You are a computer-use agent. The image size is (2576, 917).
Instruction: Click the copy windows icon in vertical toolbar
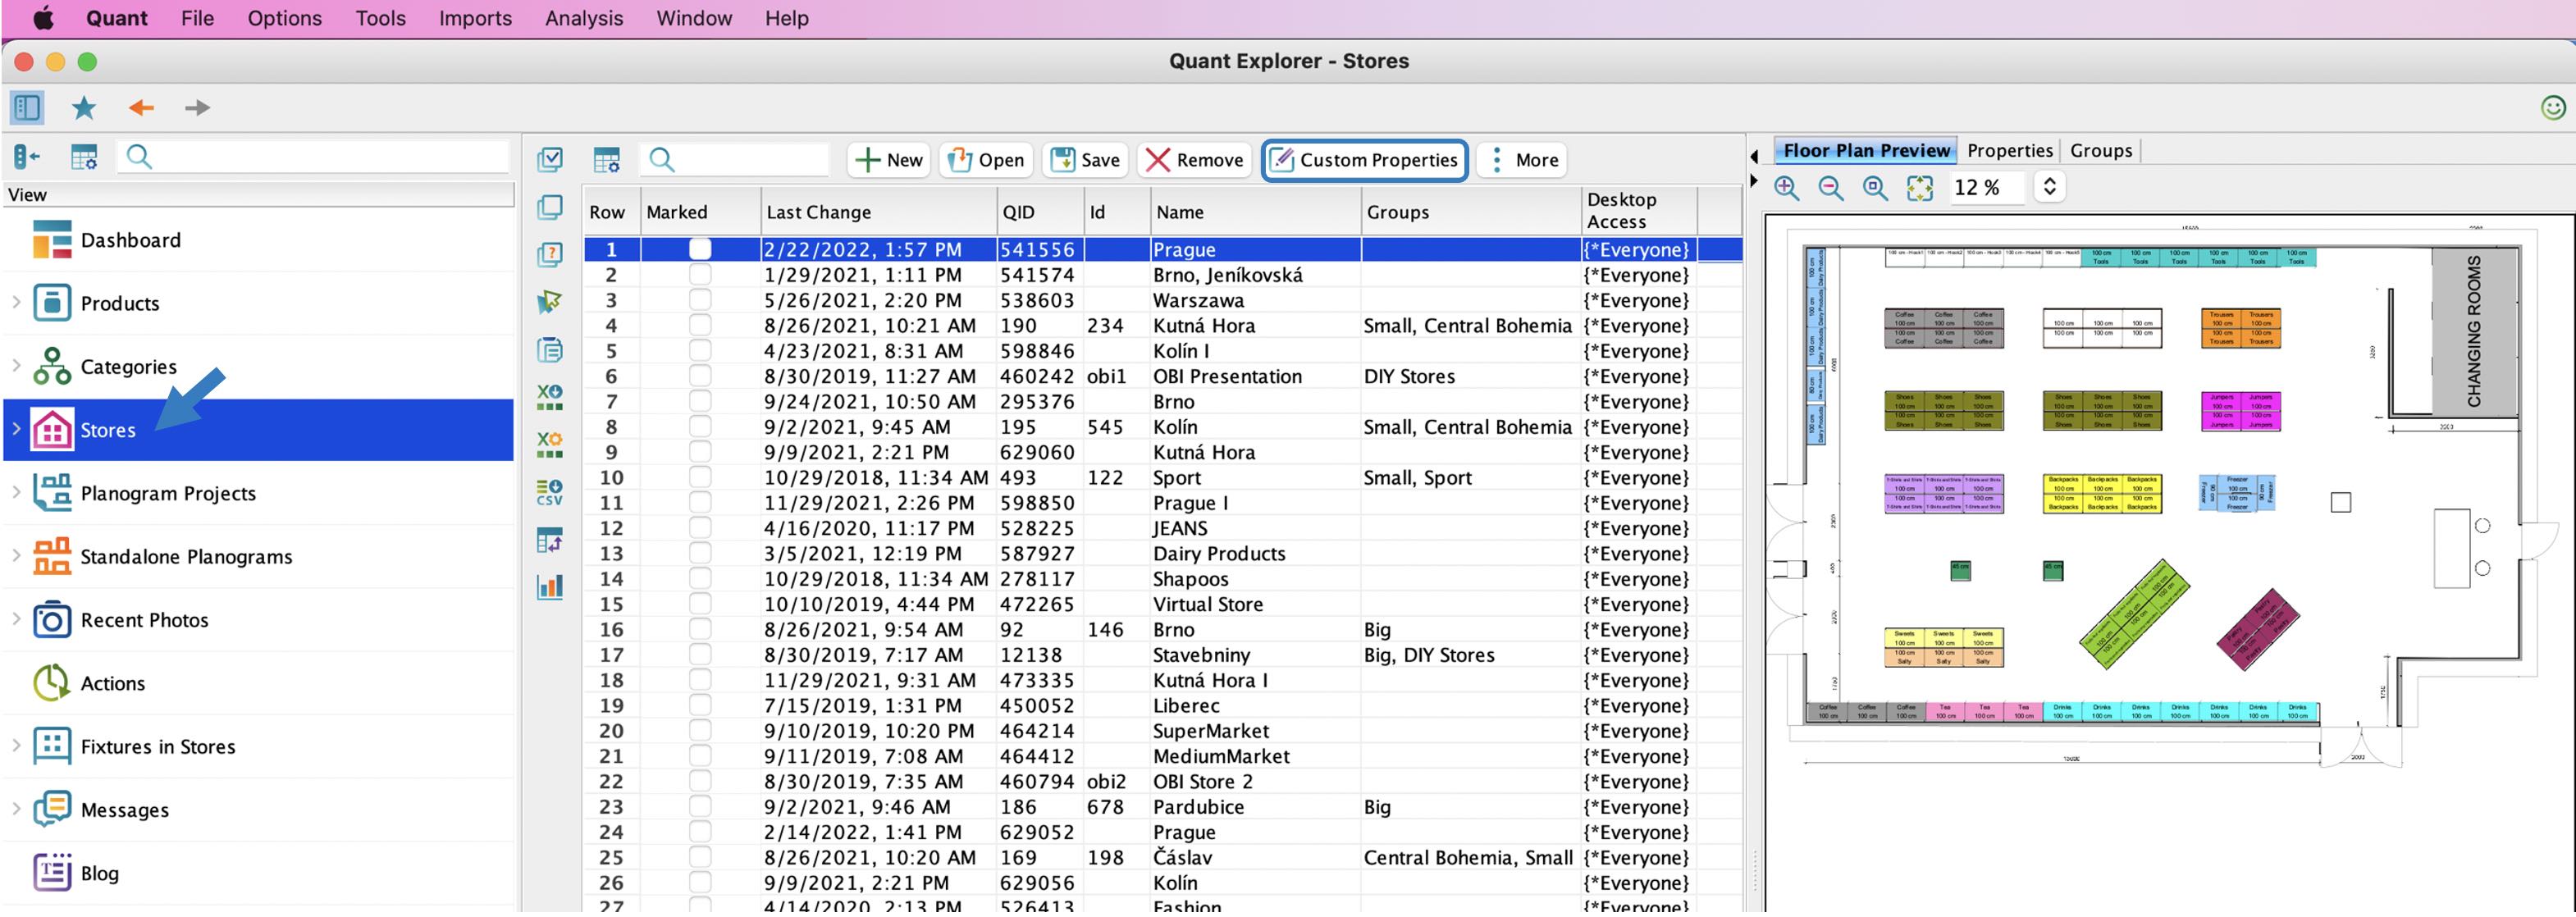point(550,207)
